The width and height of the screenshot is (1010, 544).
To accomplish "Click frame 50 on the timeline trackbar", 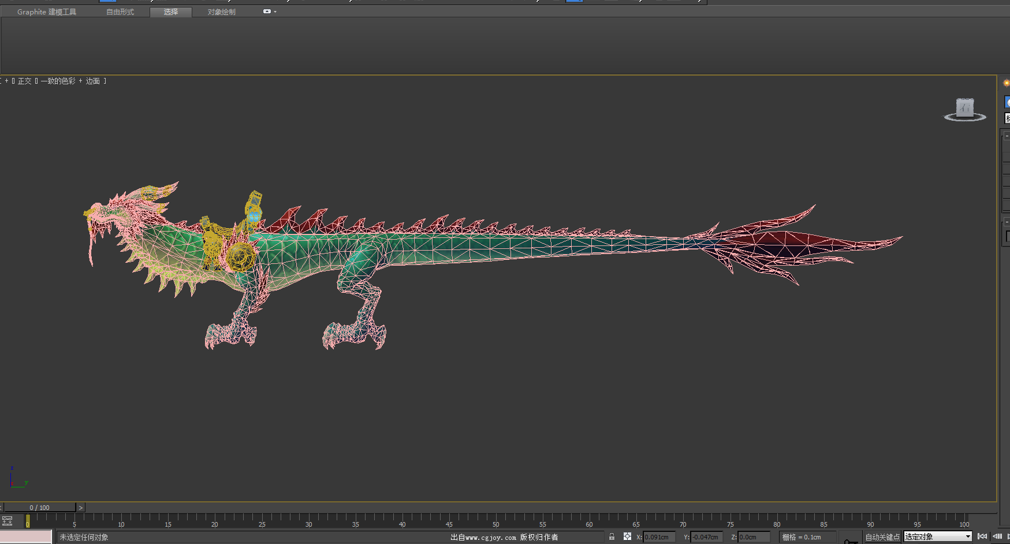I will pyautogui.click(x=495, y=524).
